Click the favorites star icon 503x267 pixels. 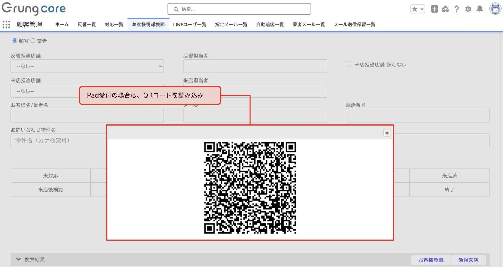coord(414,9)
